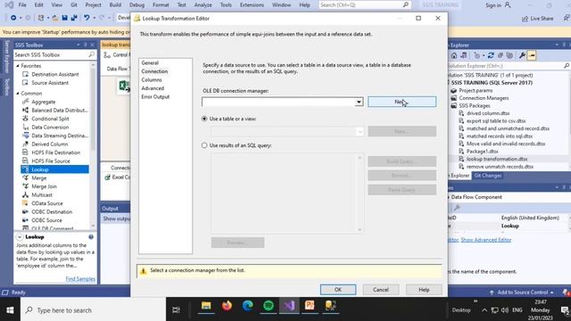Image resolution: width=571 pixels, height=321 pixels.
Task: Click the Save All icon in toolbar
Action: (x=74, y=18)
